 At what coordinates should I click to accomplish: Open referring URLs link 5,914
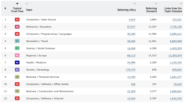tap(132, 20)
